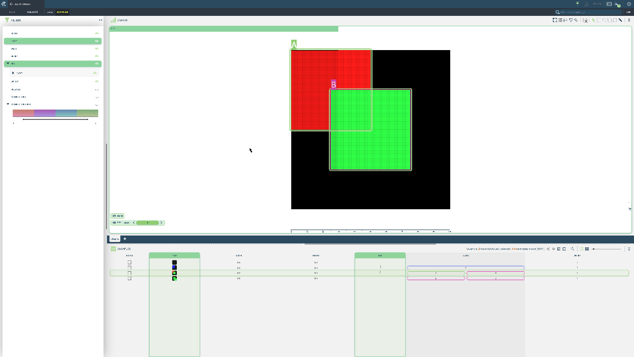Image resolution: width=634 pixels, height=357 pixels.
Task: Select the green pointer arrow tool
Action: (593, 20)
